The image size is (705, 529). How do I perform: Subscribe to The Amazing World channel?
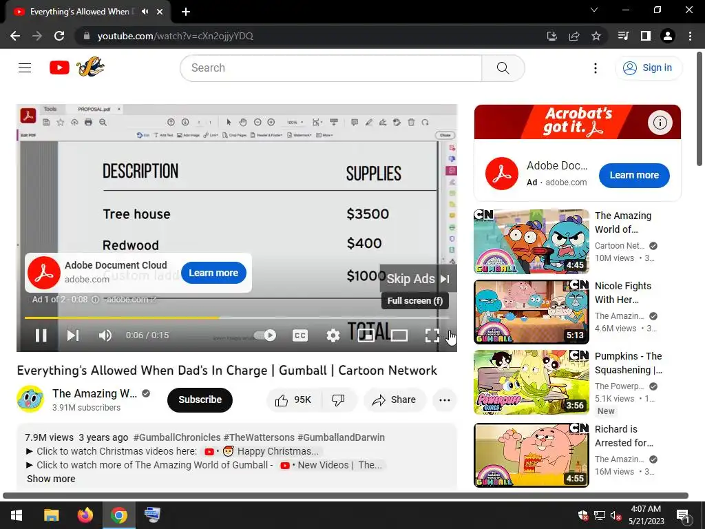[x=200, y=400]
